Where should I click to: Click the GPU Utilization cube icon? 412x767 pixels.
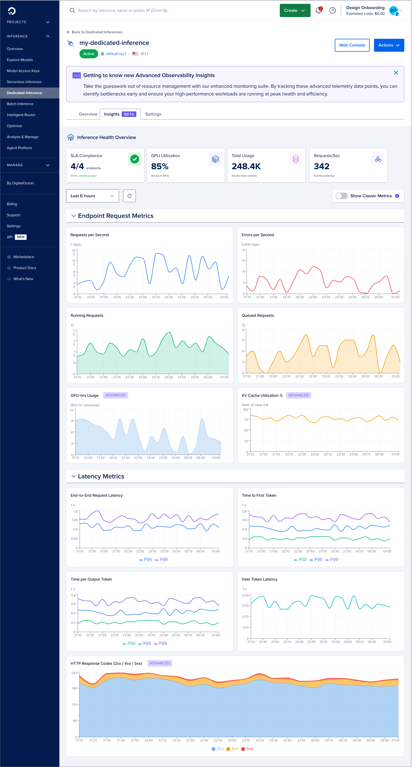215,159
